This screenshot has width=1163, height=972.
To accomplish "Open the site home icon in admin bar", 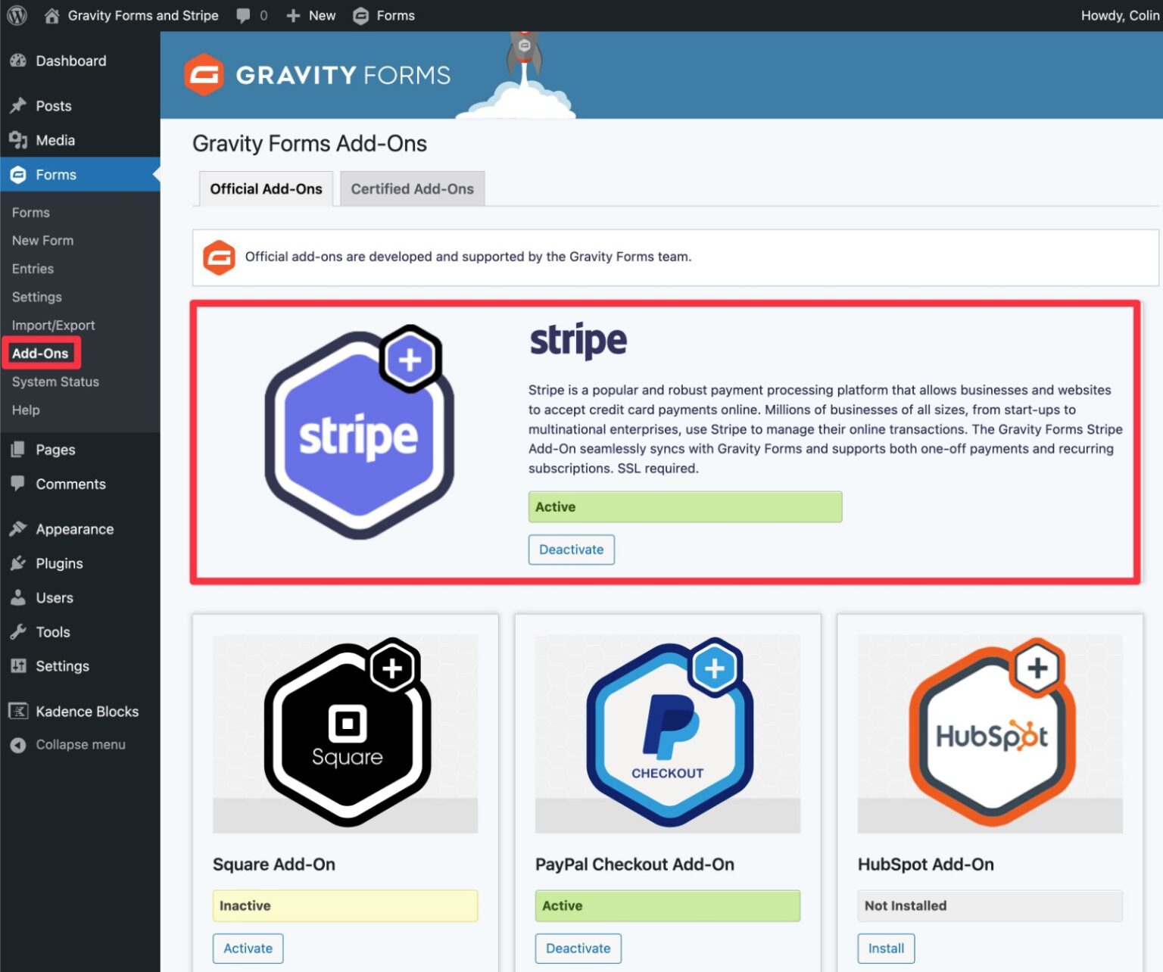I will 51,15.
